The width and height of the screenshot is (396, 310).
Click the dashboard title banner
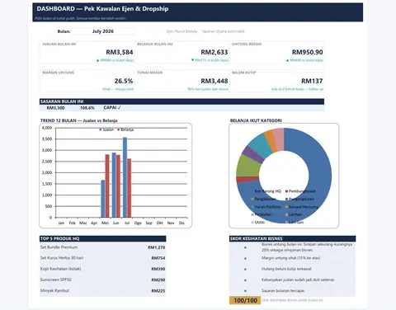(198, 12)
